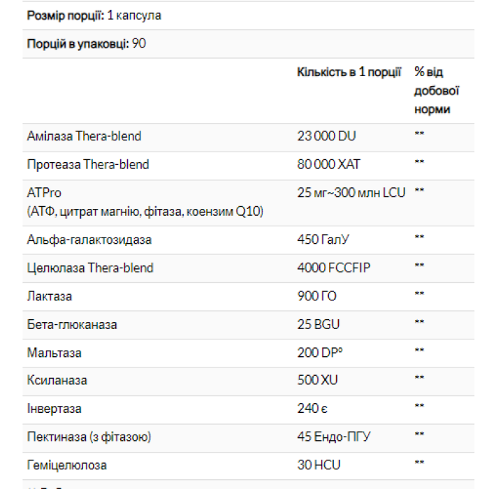Click the '25 BGU' amount value

tap(319, 324)
